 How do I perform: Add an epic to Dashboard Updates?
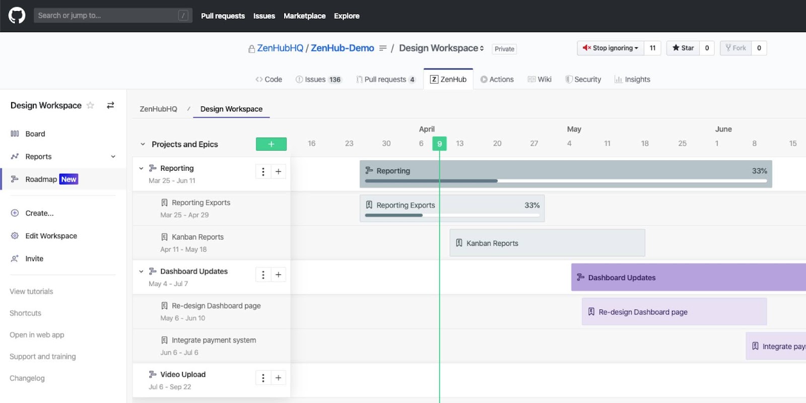click(278, 275)
